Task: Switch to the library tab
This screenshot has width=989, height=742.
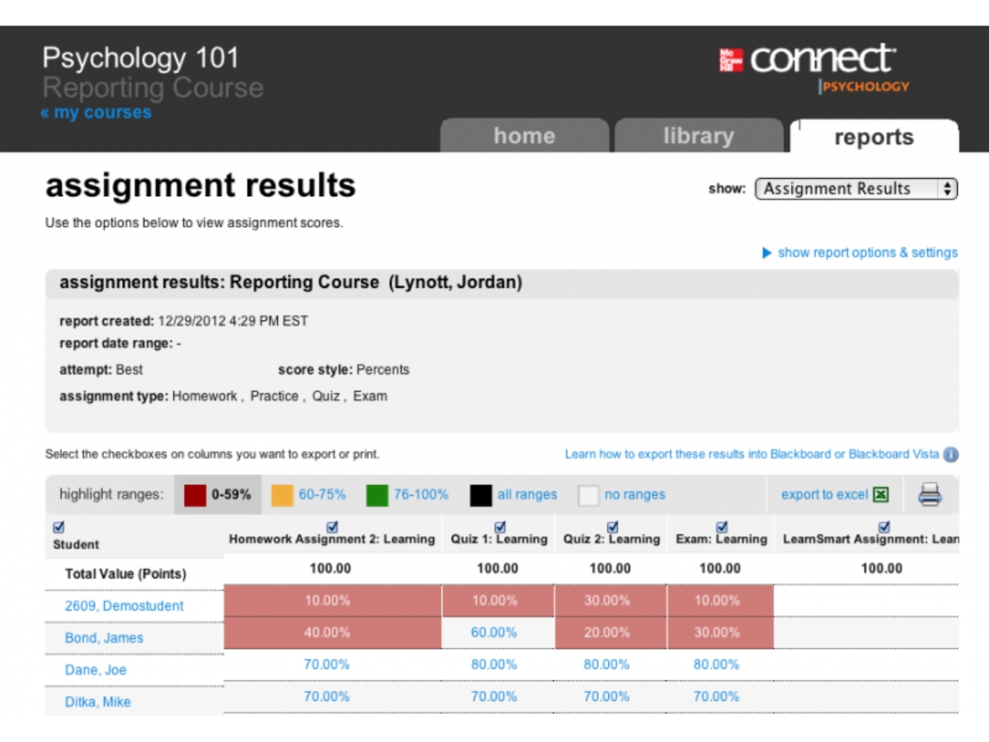Action: click(699, 136)
